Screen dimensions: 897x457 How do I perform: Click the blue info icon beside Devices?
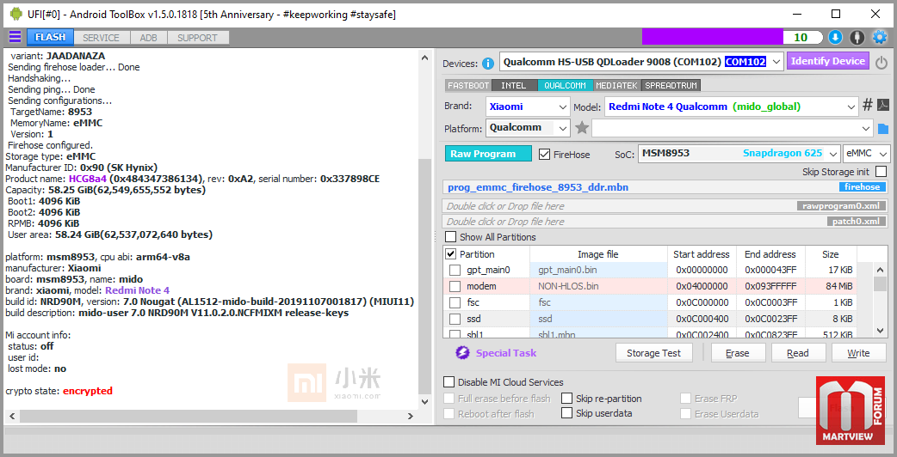pyautogui.click(x=488, y=63)
